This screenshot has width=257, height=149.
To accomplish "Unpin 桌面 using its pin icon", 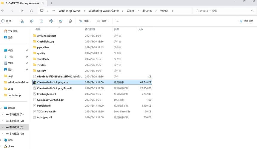I will [x=27, y=50].
